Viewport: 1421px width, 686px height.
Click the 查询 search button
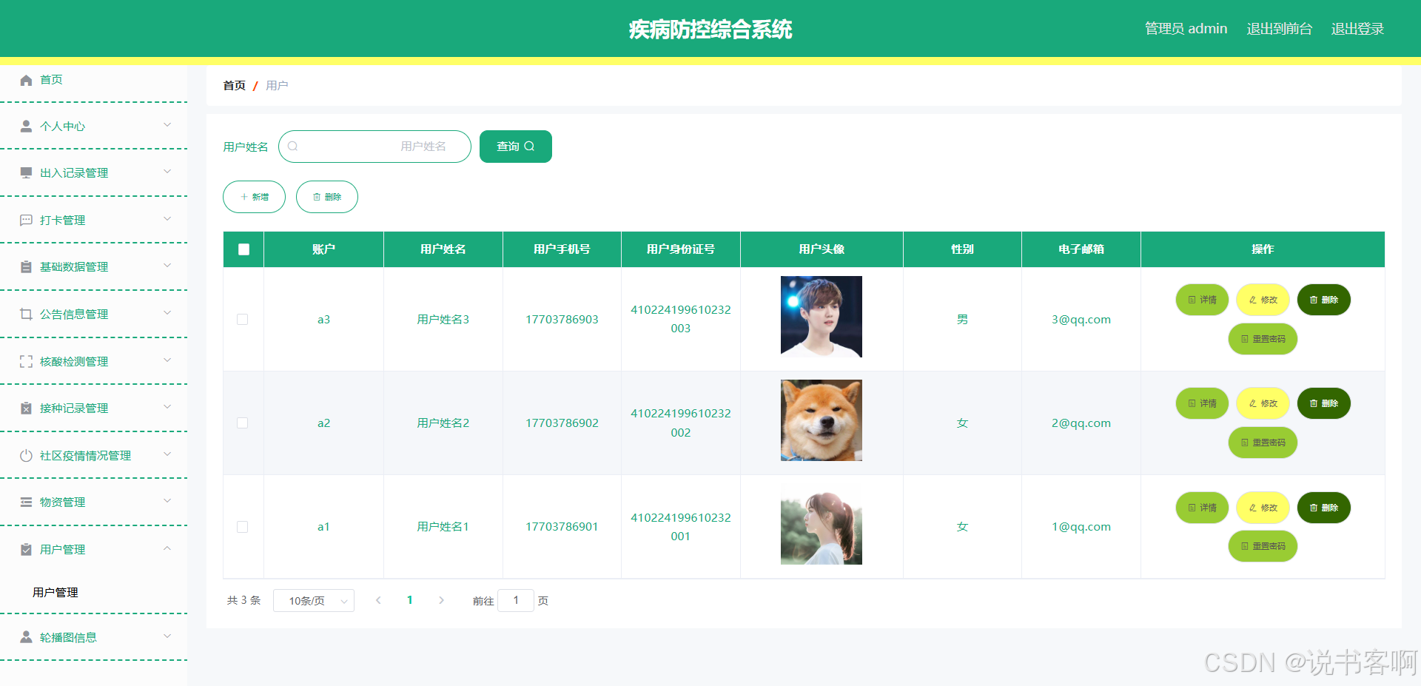(x=516, y=147)
